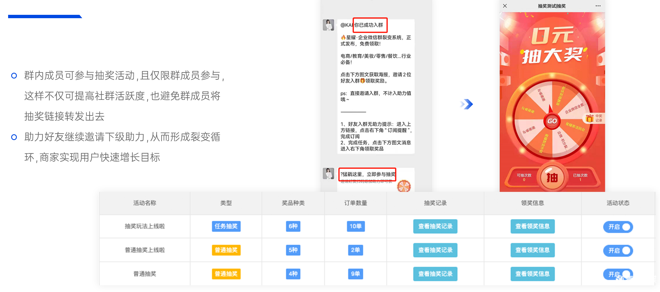Toggle 开启 switch for 普通抽奖上线啦
Image resolution: width=660 pixels, height=292 pixels.
pos(618,250)
